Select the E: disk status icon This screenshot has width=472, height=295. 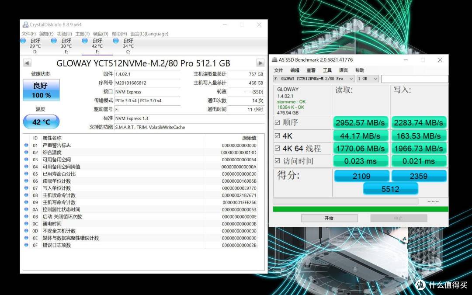click(54, 41)
